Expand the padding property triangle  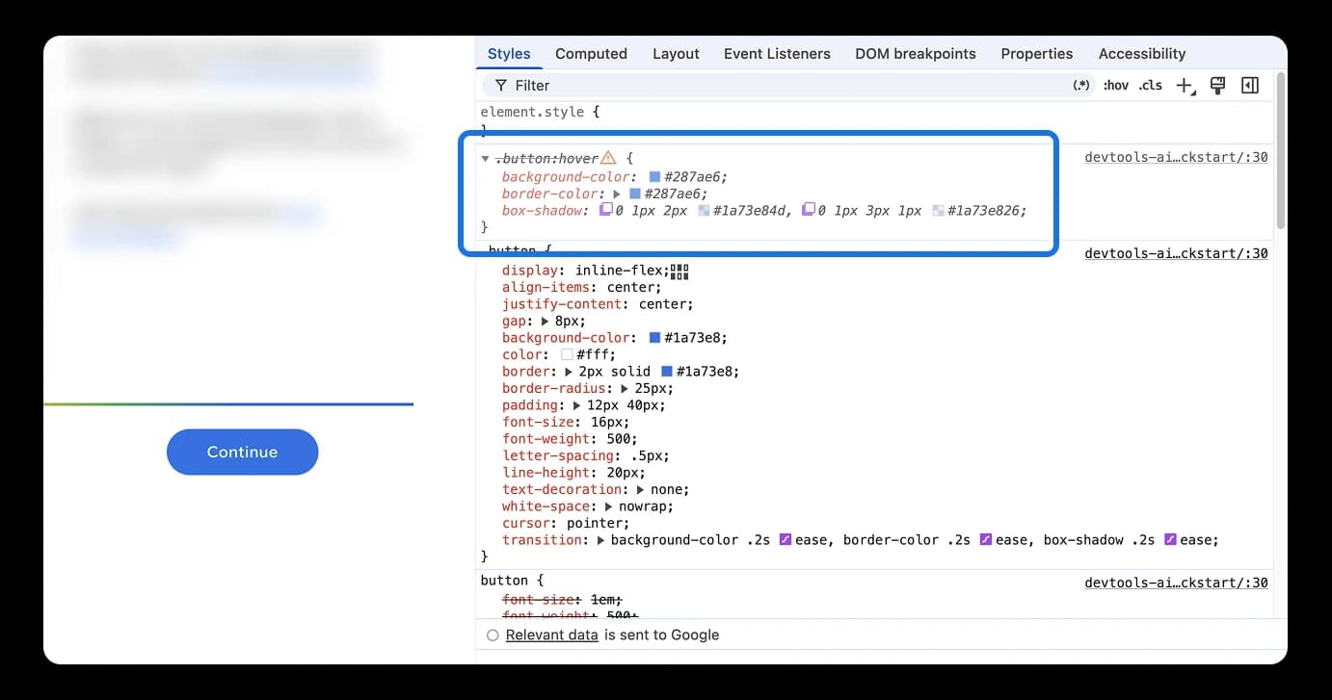[577, 406]
